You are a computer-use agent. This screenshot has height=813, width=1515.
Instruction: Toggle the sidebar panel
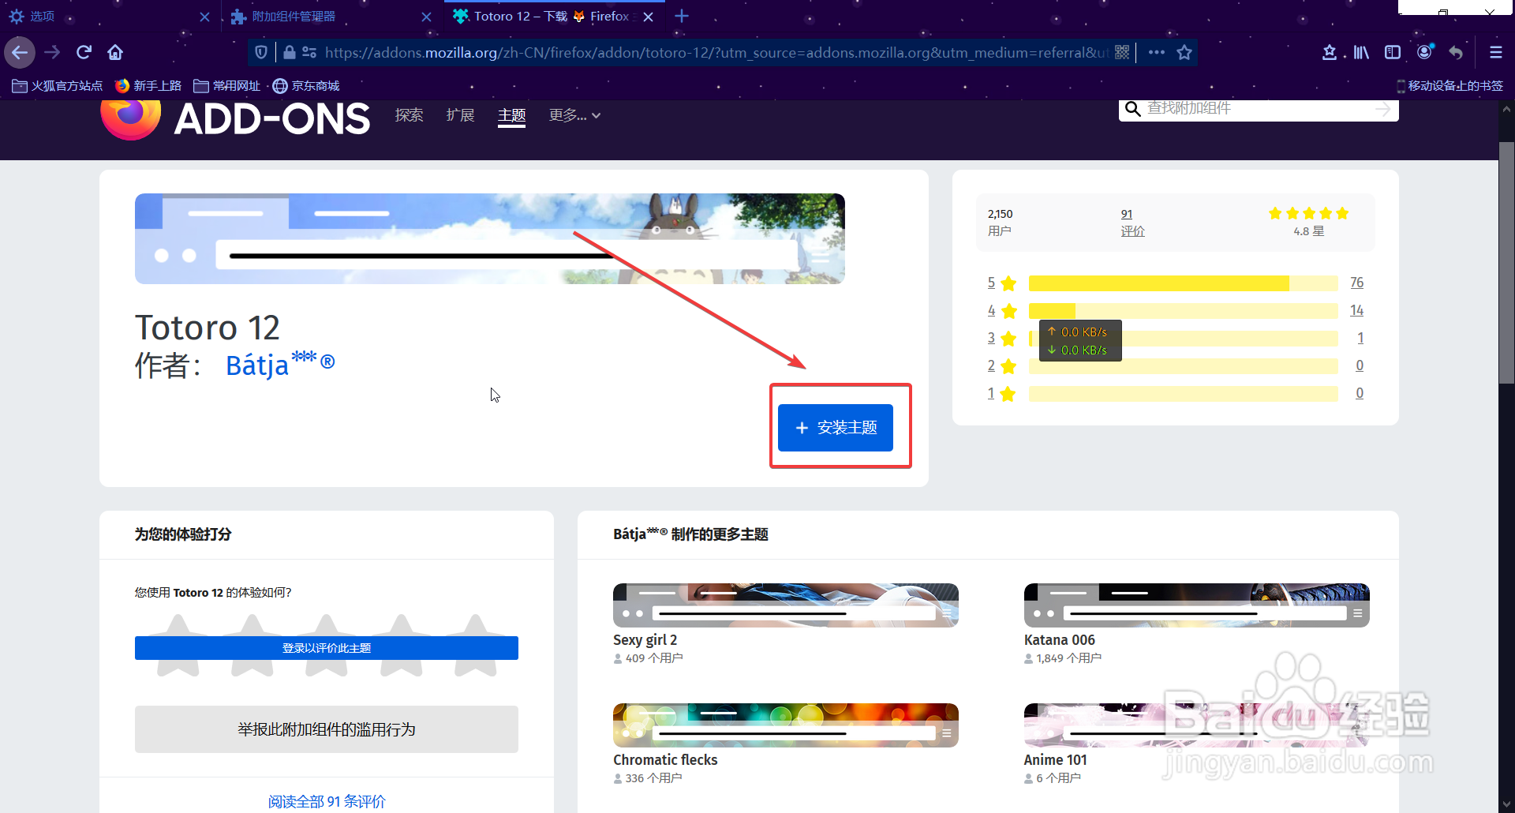(1393, 53)
